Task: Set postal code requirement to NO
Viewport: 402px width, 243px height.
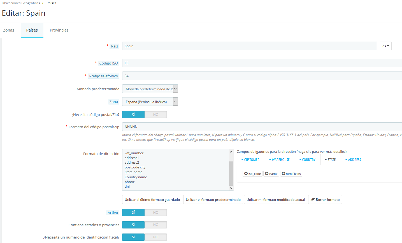Action: pos(156,115)
